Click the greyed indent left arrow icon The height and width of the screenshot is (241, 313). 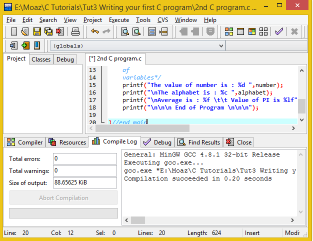pos(183,31)
